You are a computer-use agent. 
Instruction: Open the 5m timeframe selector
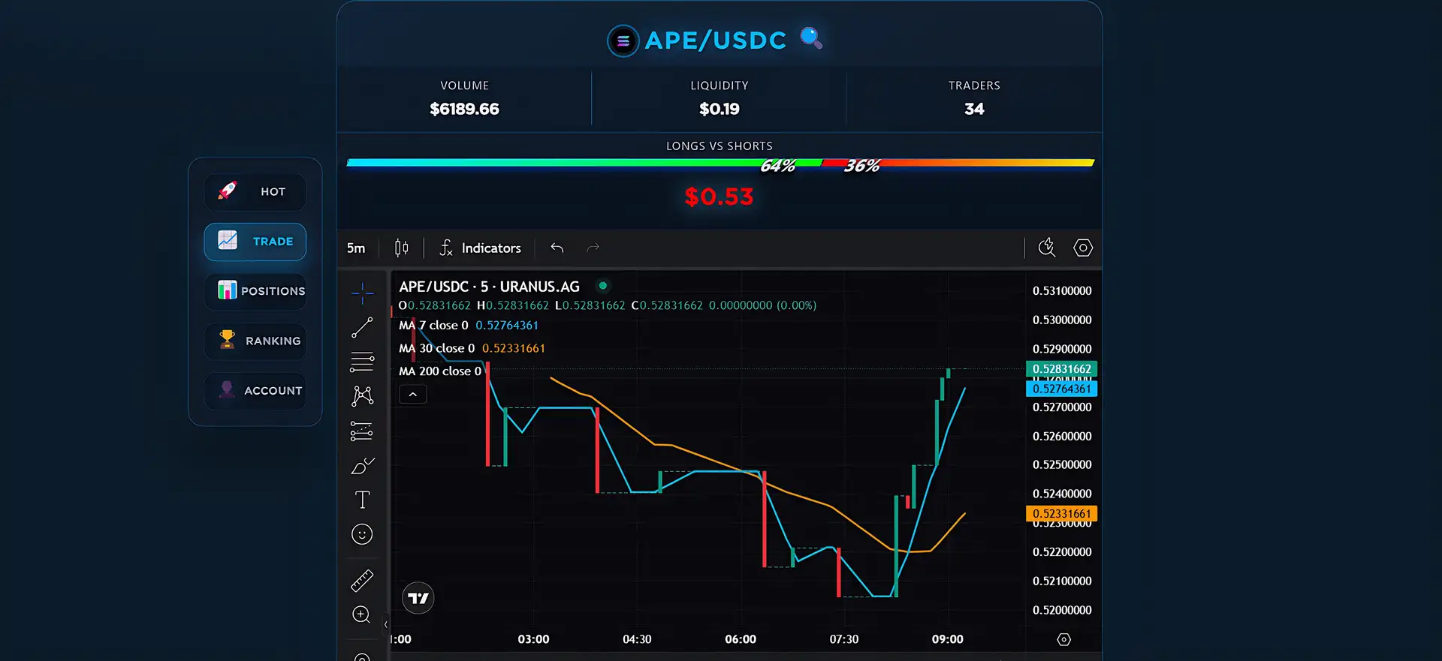[356, 248]
